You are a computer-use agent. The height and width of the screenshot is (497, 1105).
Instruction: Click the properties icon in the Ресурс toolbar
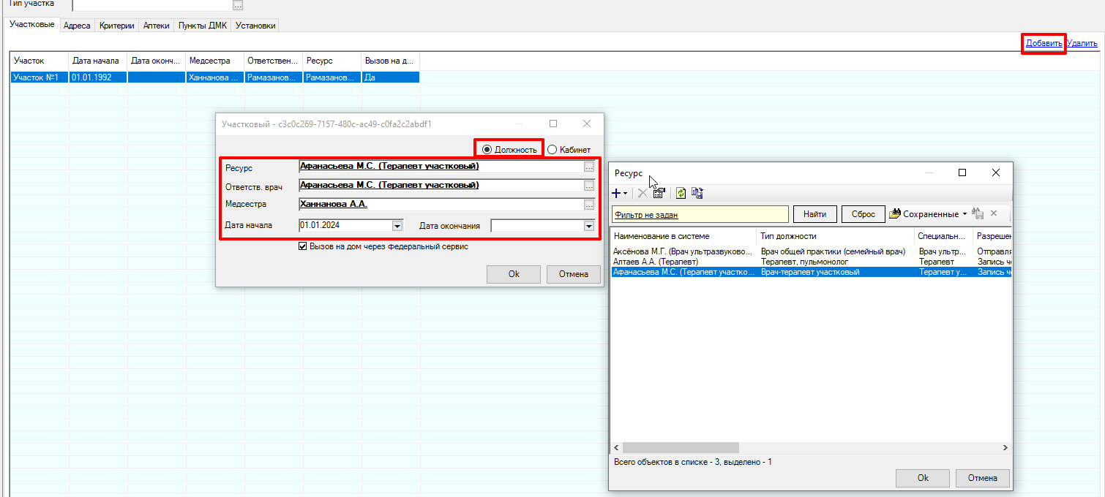[659, 194]
